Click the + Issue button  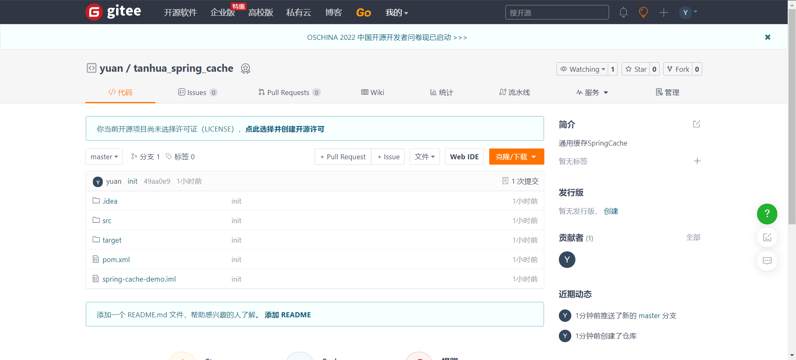tap(388, 157)
